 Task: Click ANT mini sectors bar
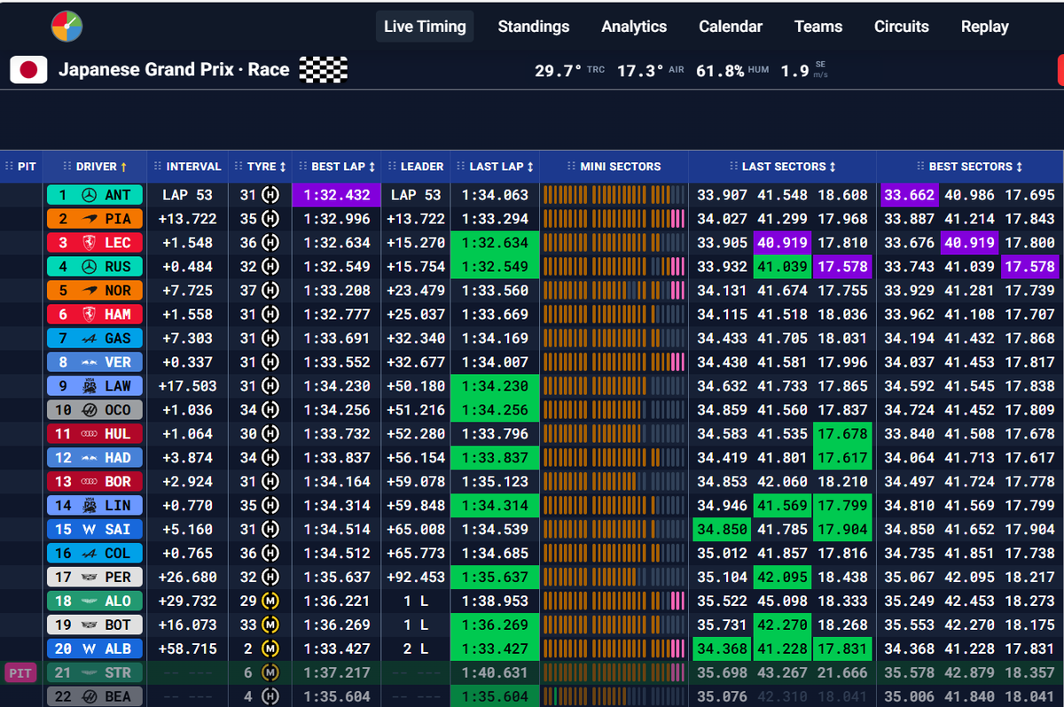pyautogui.click(x=614, y=195)
